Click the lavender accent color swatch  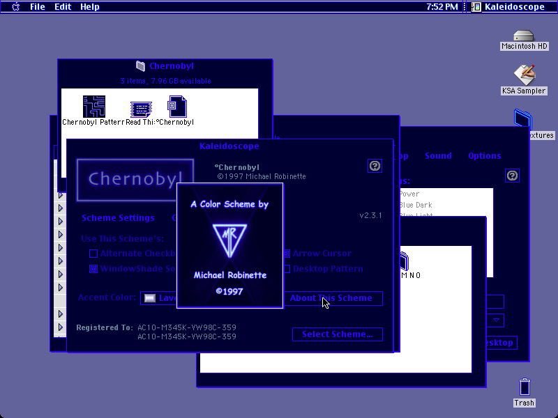pos(150,298)
